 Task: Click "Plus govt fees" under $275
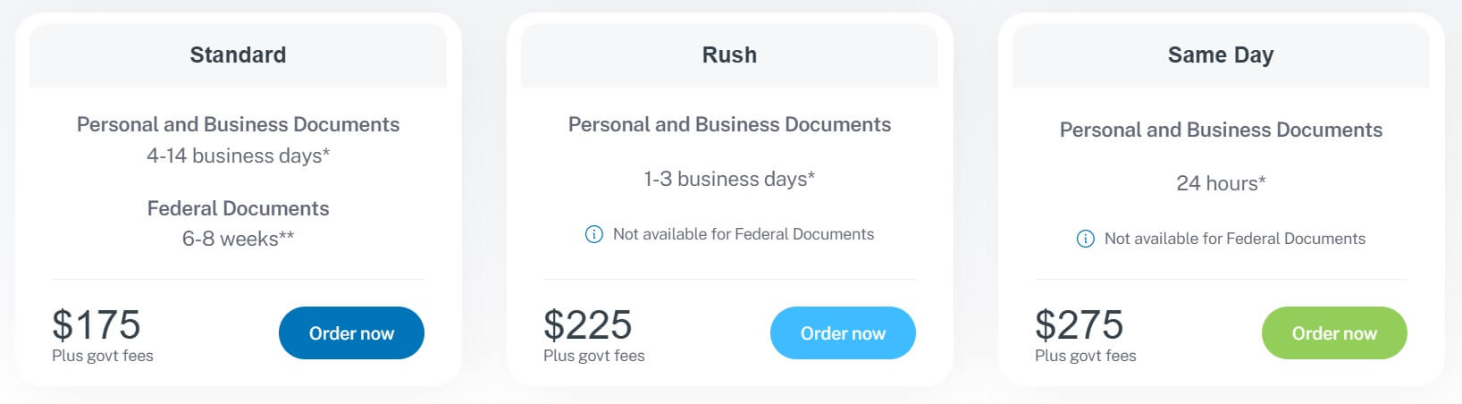[x=1086, y=356]
